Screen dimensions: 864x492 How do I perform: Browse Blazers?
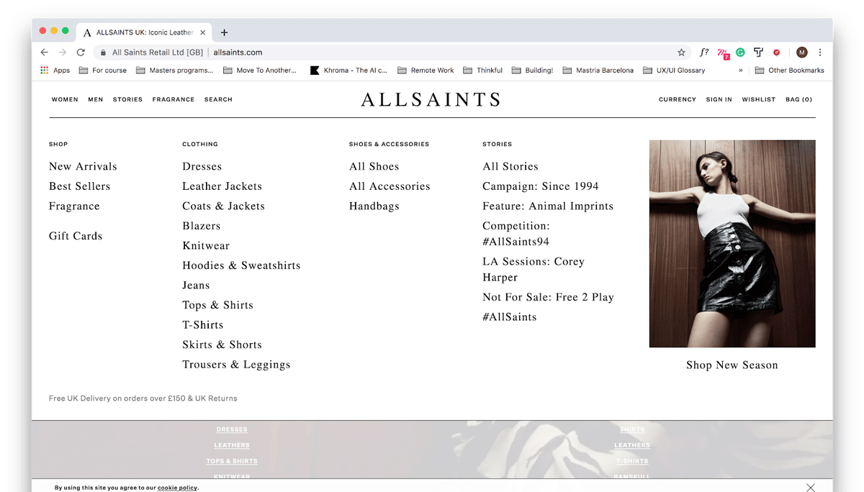pos(202,226)
